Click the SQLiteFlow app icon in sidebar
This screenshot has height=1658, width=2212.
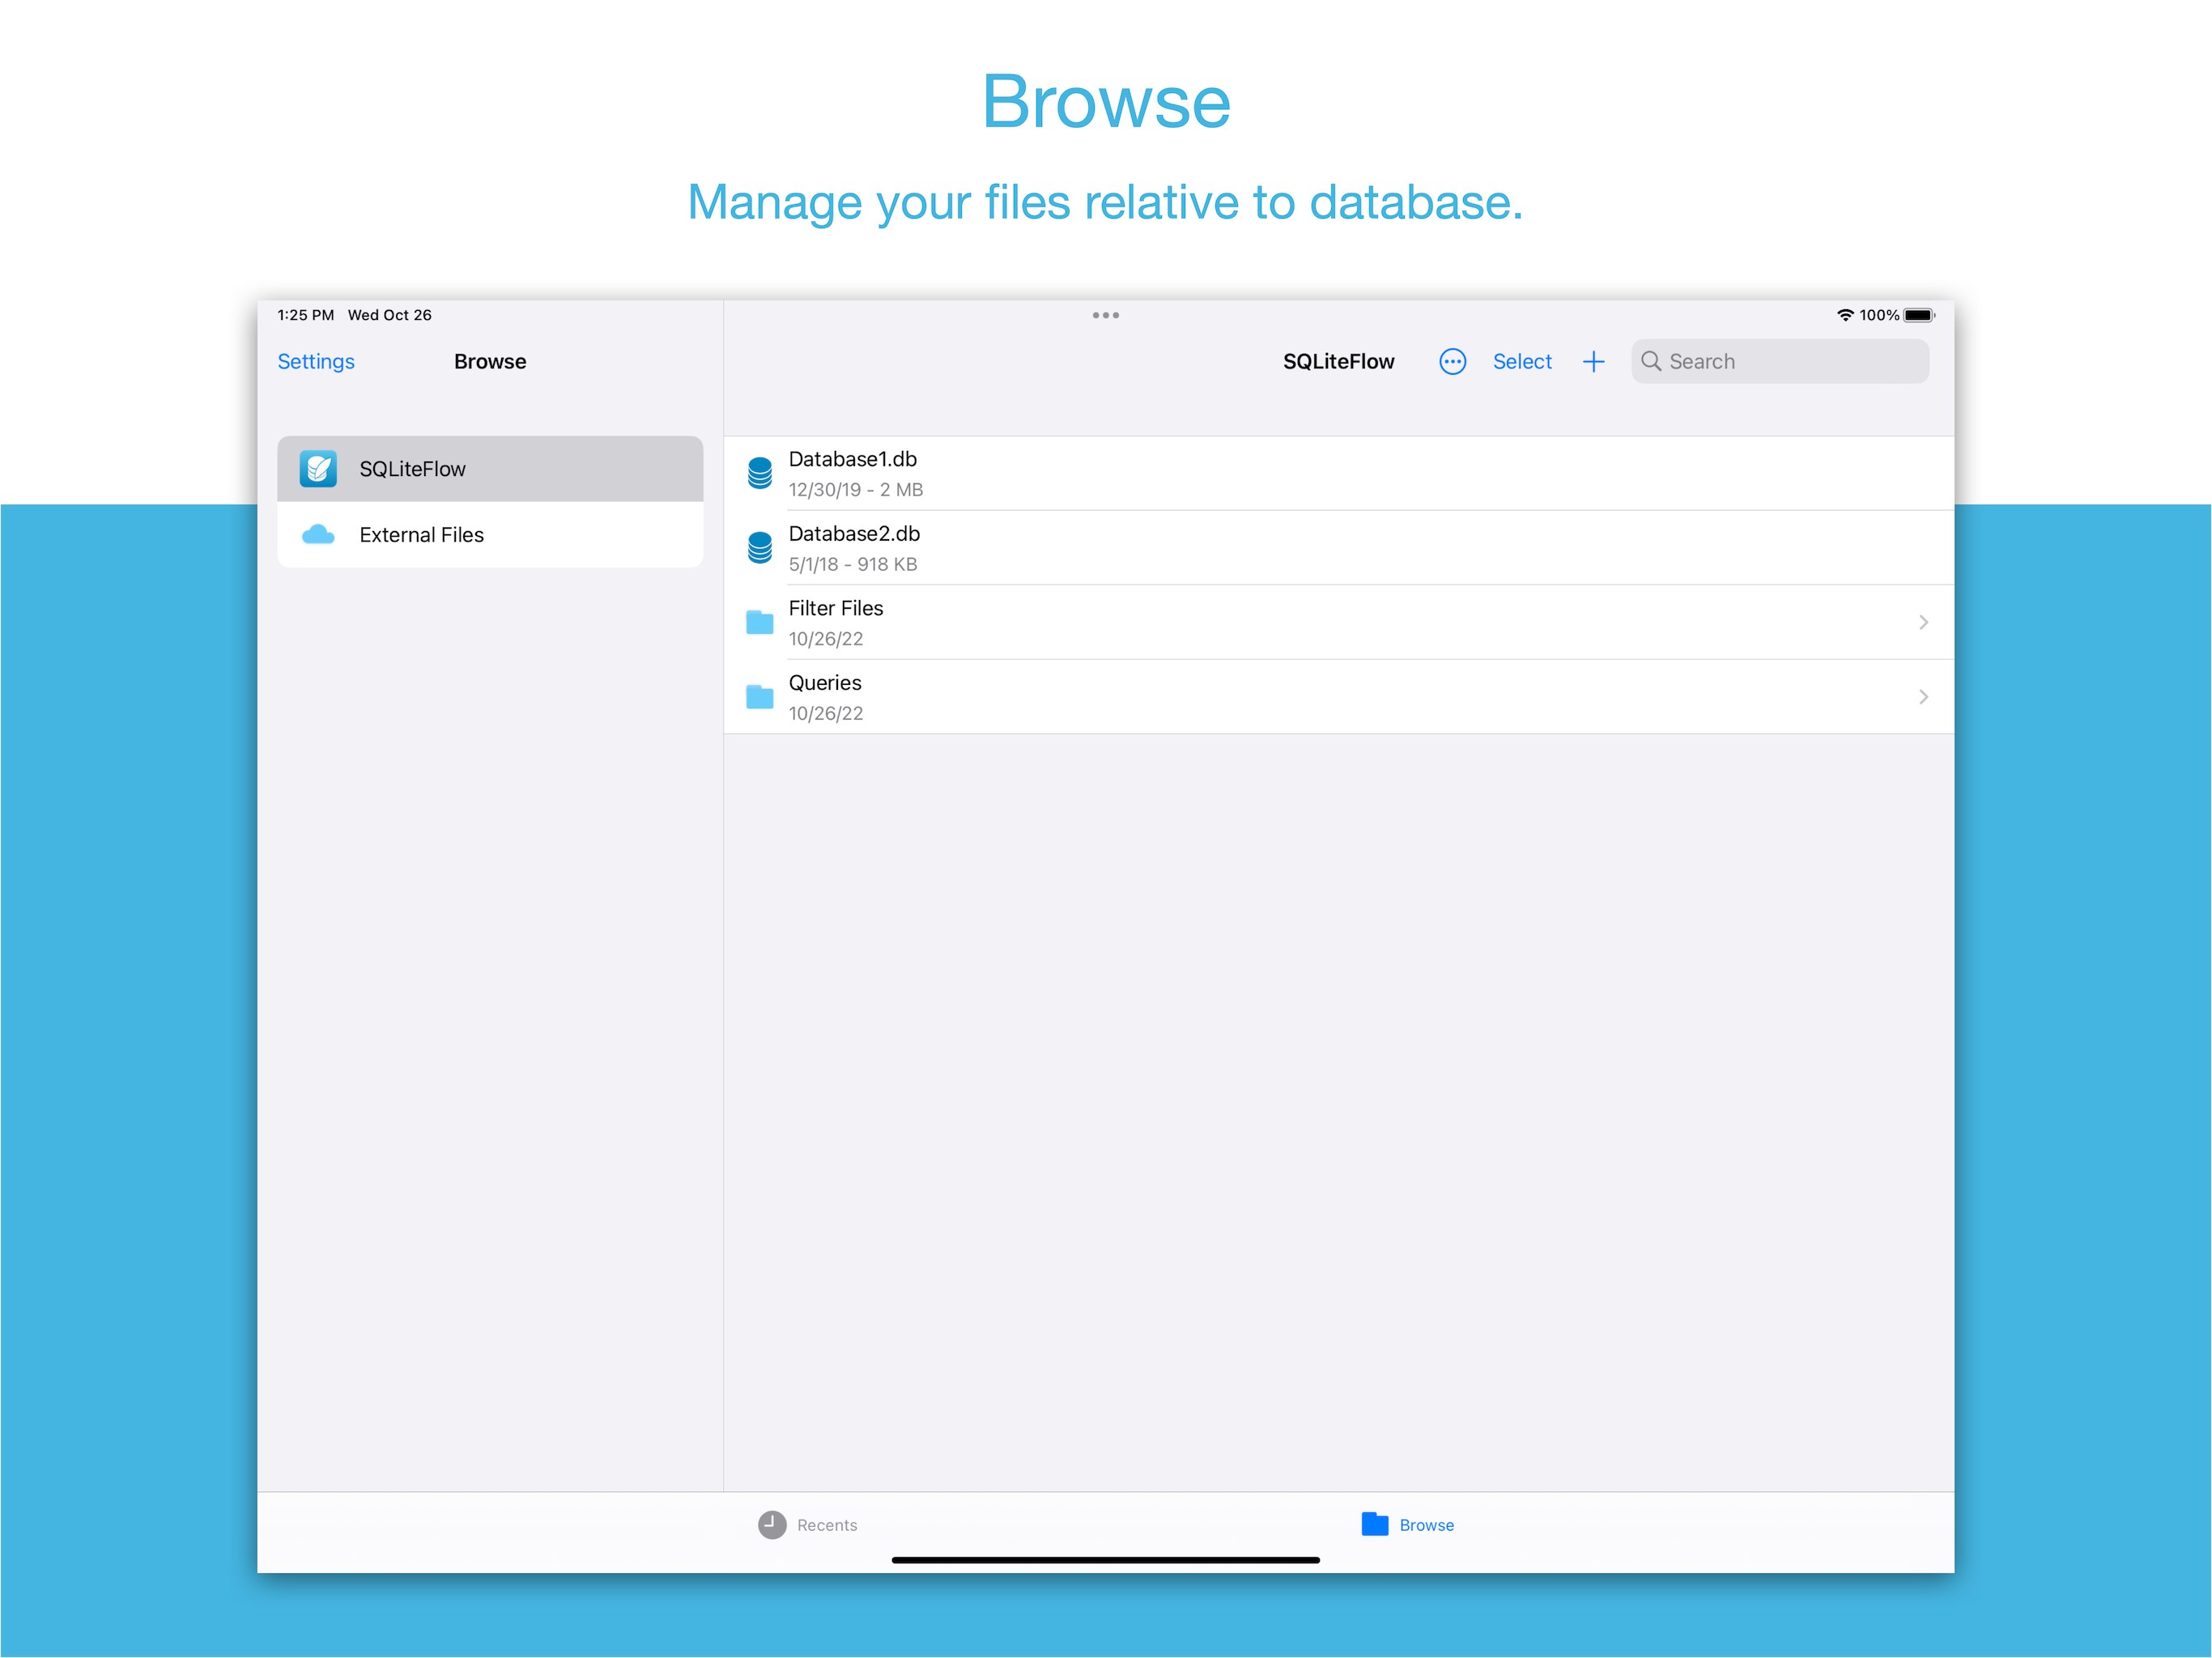tap(318, 468)
